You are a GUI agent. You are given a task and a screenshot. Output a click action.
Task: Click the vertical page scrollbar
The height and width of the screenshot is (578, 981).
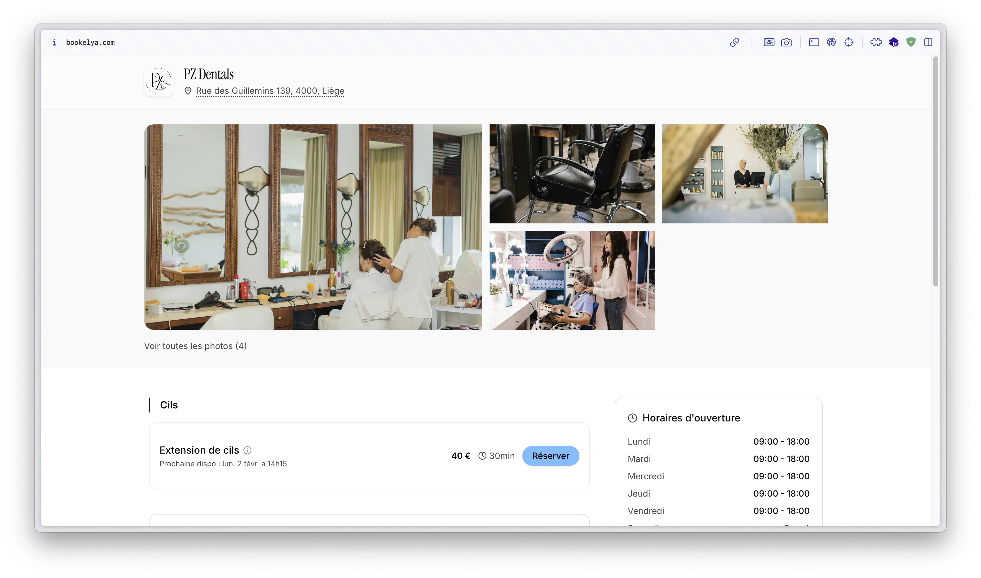tap(936, 175)
